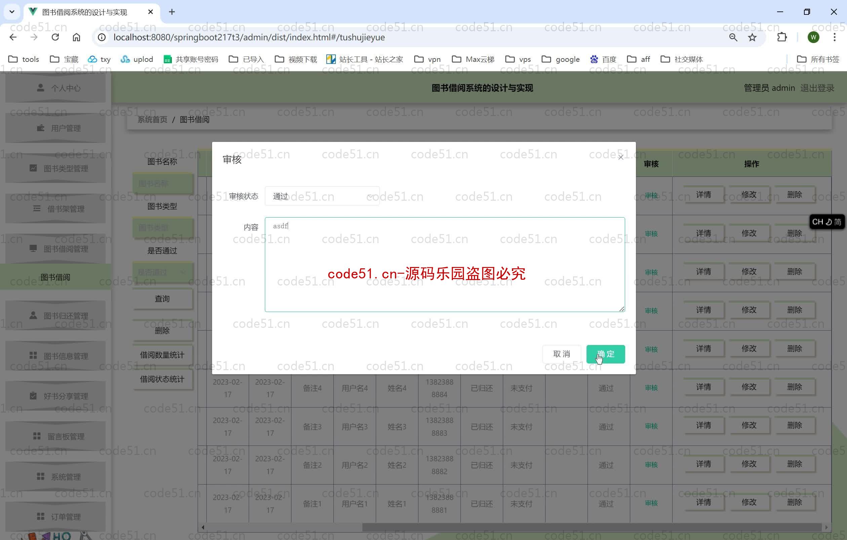Screen dimensions: 847x540
Task: Open the 百度 bookmark
Action: [603, 59]
